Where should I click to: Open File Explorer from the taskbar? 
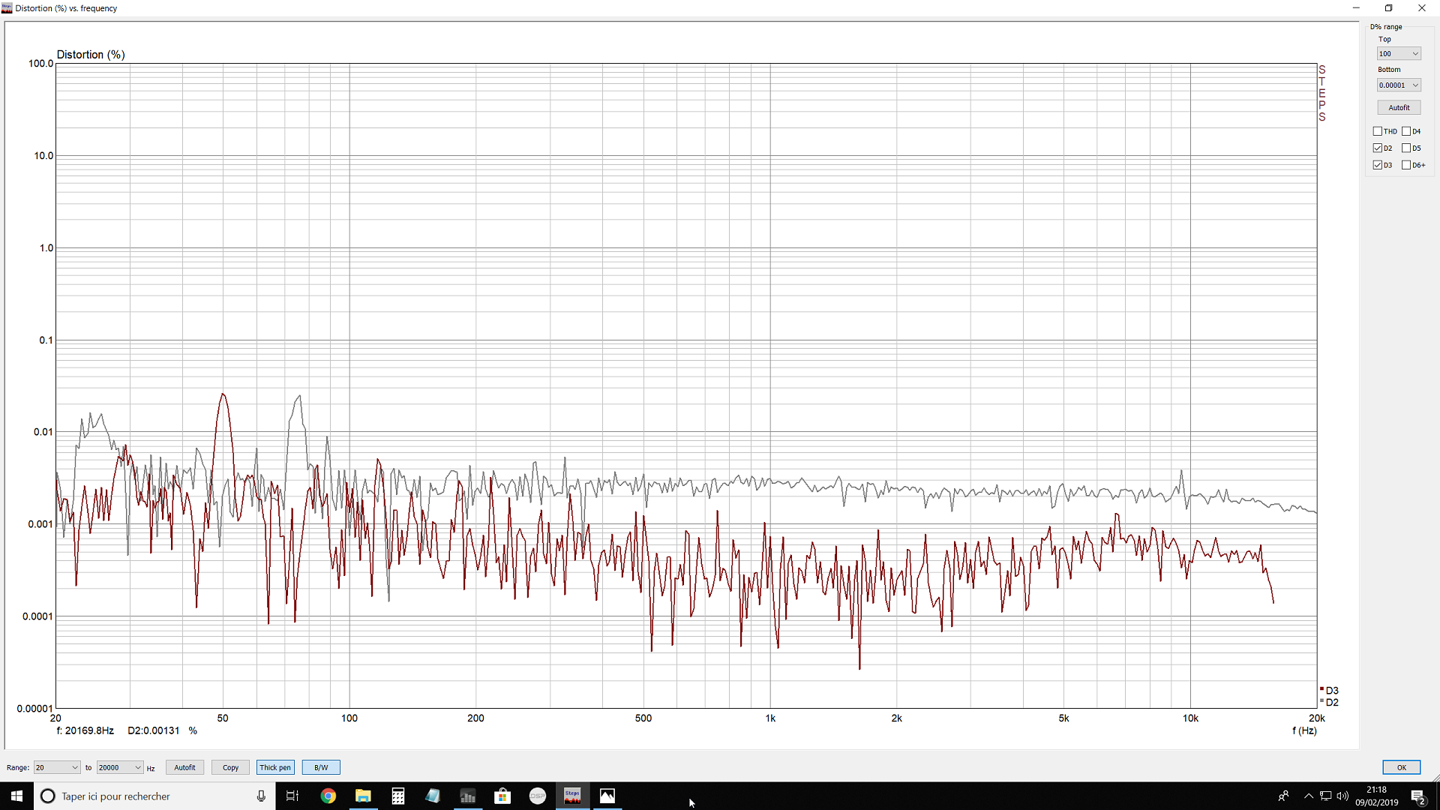[x=363, y=796]
